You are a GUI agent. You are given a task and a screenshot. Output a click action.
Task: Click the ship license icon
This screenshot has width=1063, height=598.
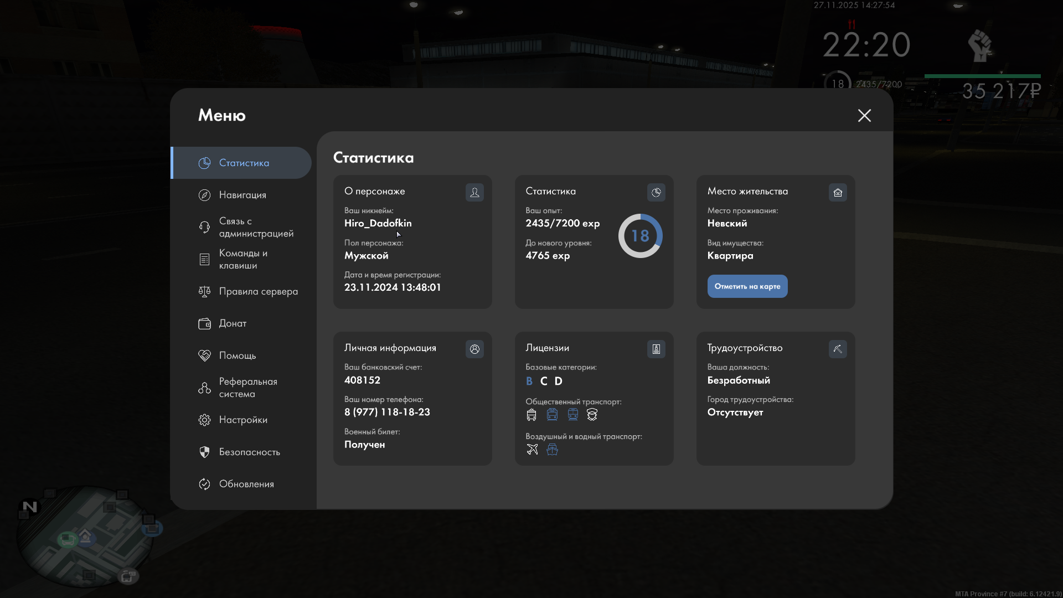pyautogui.click(x=552, y=449)
